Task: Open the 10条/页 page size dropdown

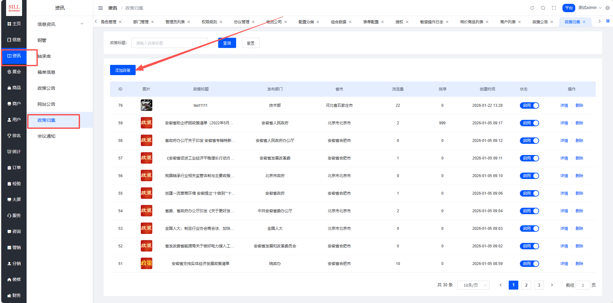Action: click(473, 285)
